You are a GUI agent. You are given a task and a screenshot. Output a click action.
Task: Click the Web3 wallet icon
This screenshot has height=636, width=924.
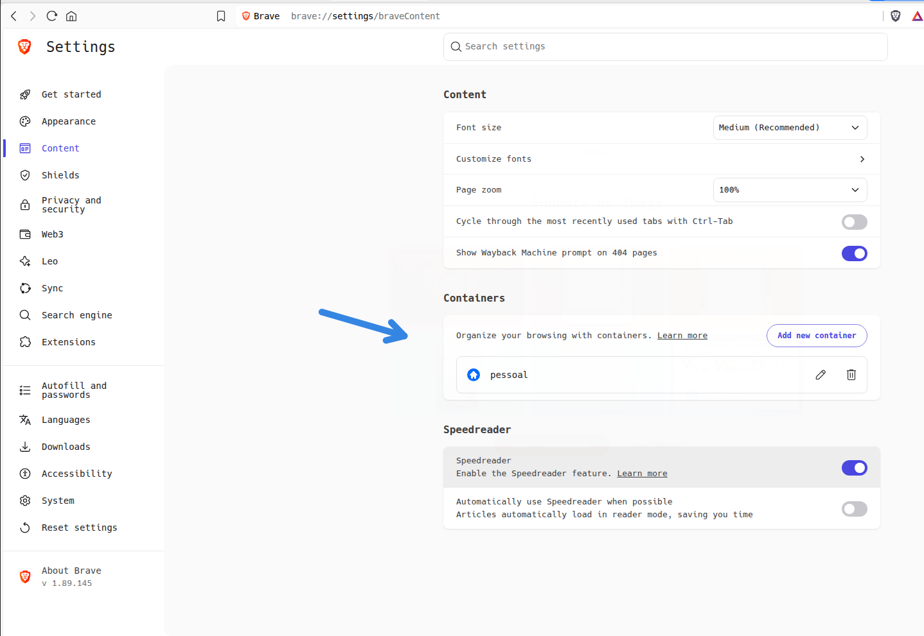25,234
